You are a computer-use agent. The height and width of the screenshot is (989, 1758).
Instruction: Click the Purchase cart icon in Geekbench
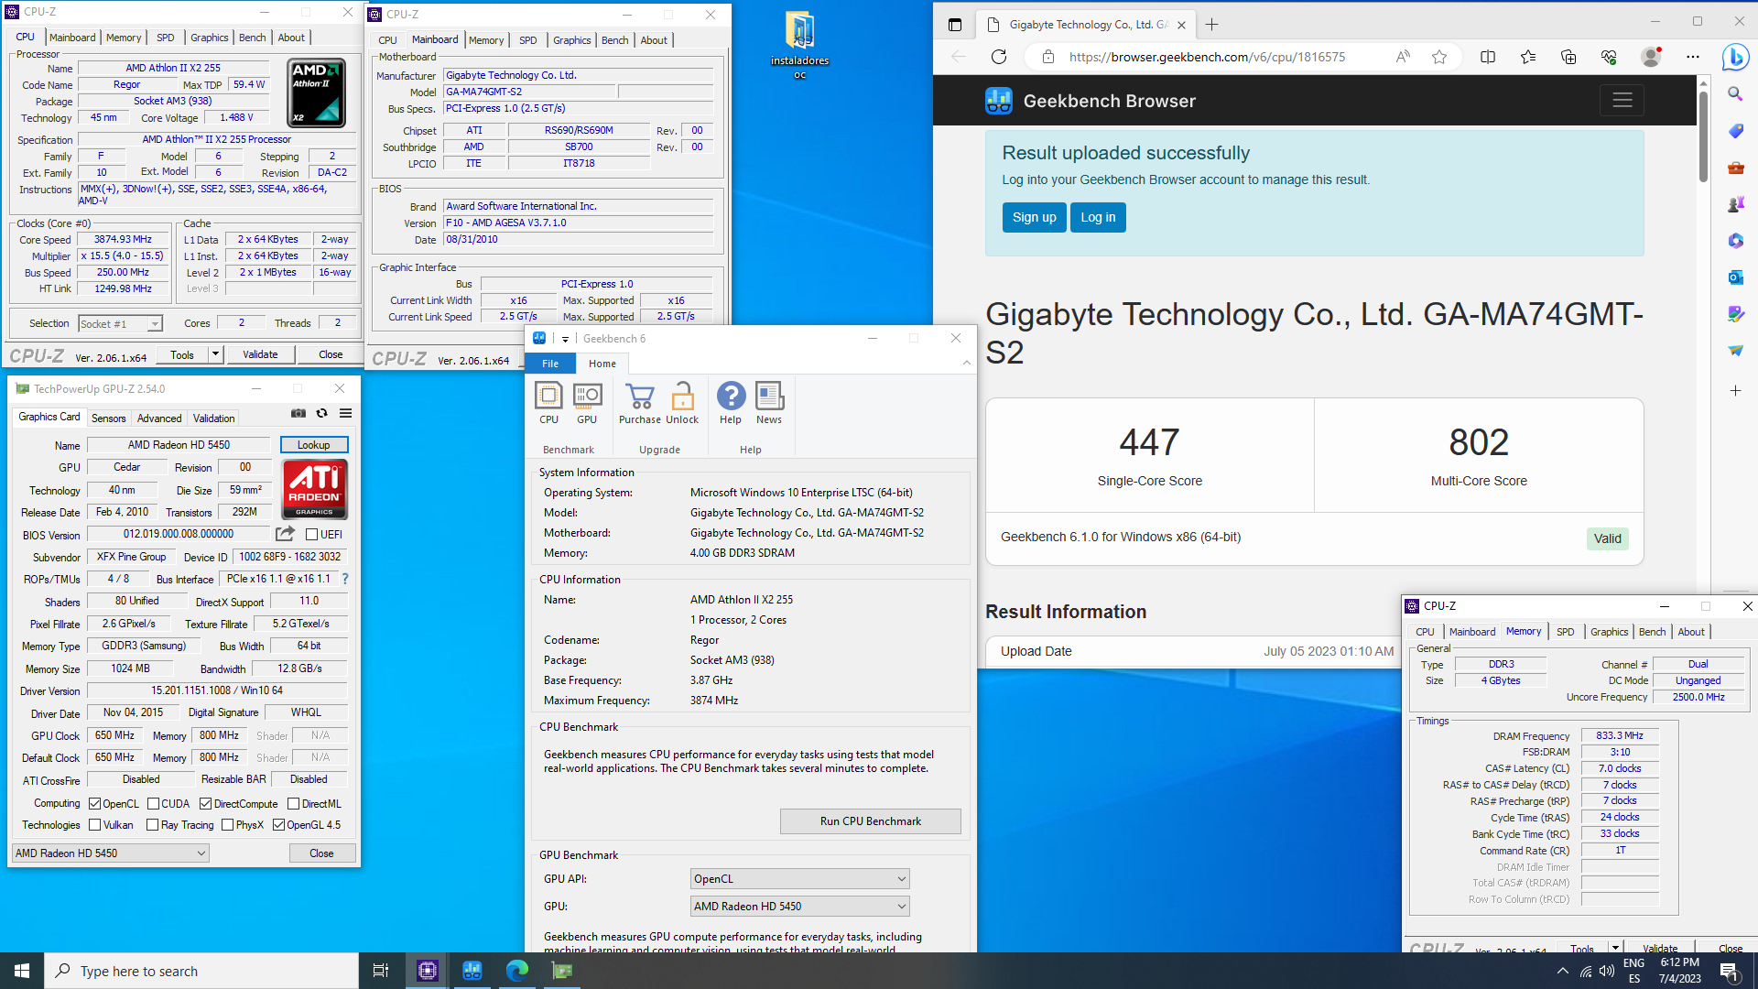tap(640, 403)
